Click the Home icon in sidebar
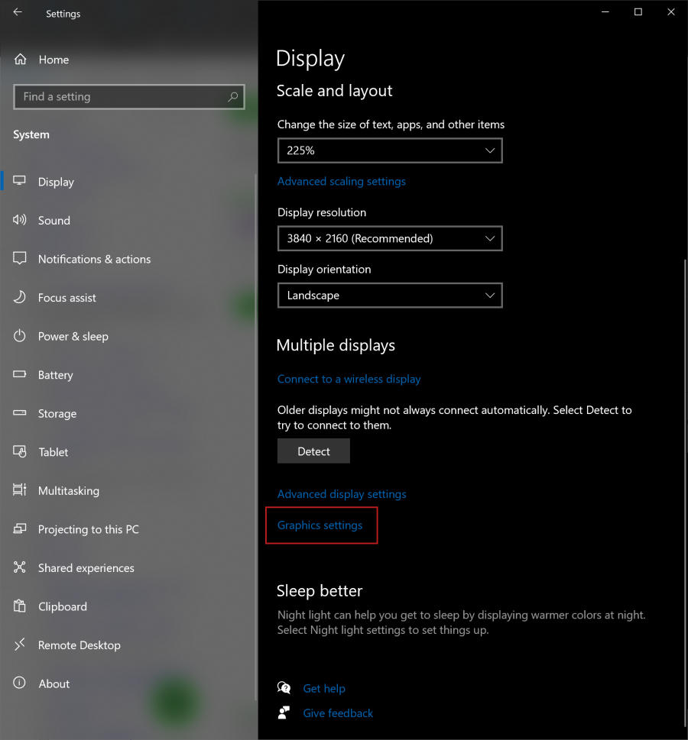The height and width of the screenshot is (740, 688). 21,60
